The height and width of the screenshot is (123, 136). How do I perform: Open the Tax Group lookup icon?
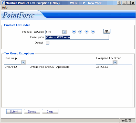[x=23, y=62]
